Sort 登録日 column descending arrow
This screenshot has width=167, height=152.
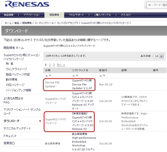tap(104, 75)
